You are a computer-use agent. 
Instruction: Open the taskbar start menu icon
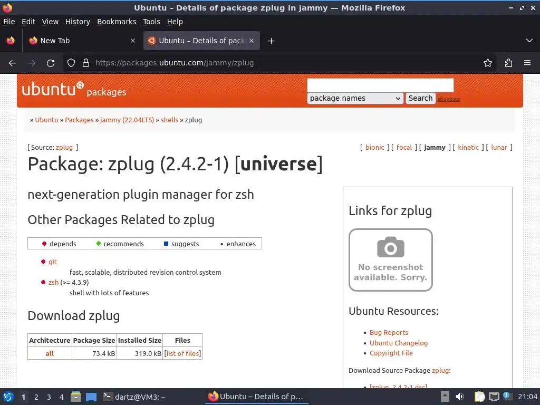[8, 397]
